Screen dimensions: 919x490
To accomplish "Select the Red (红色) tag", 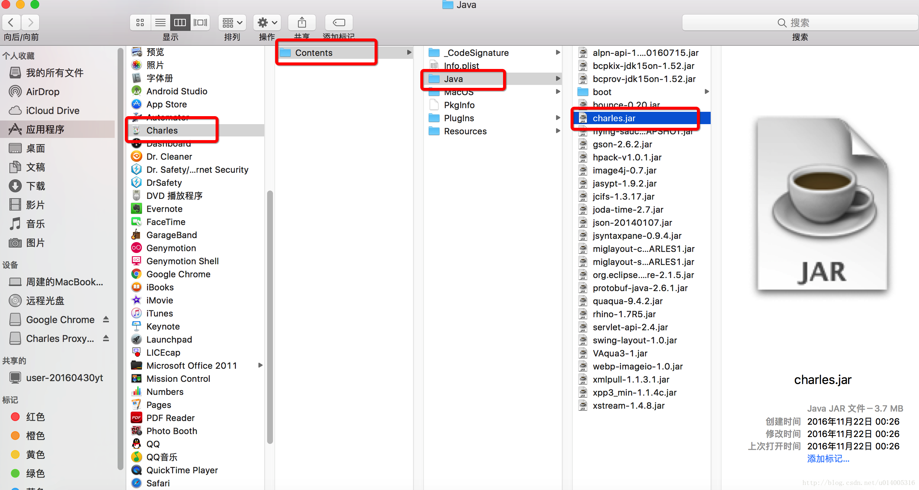I will click(58, 417).
